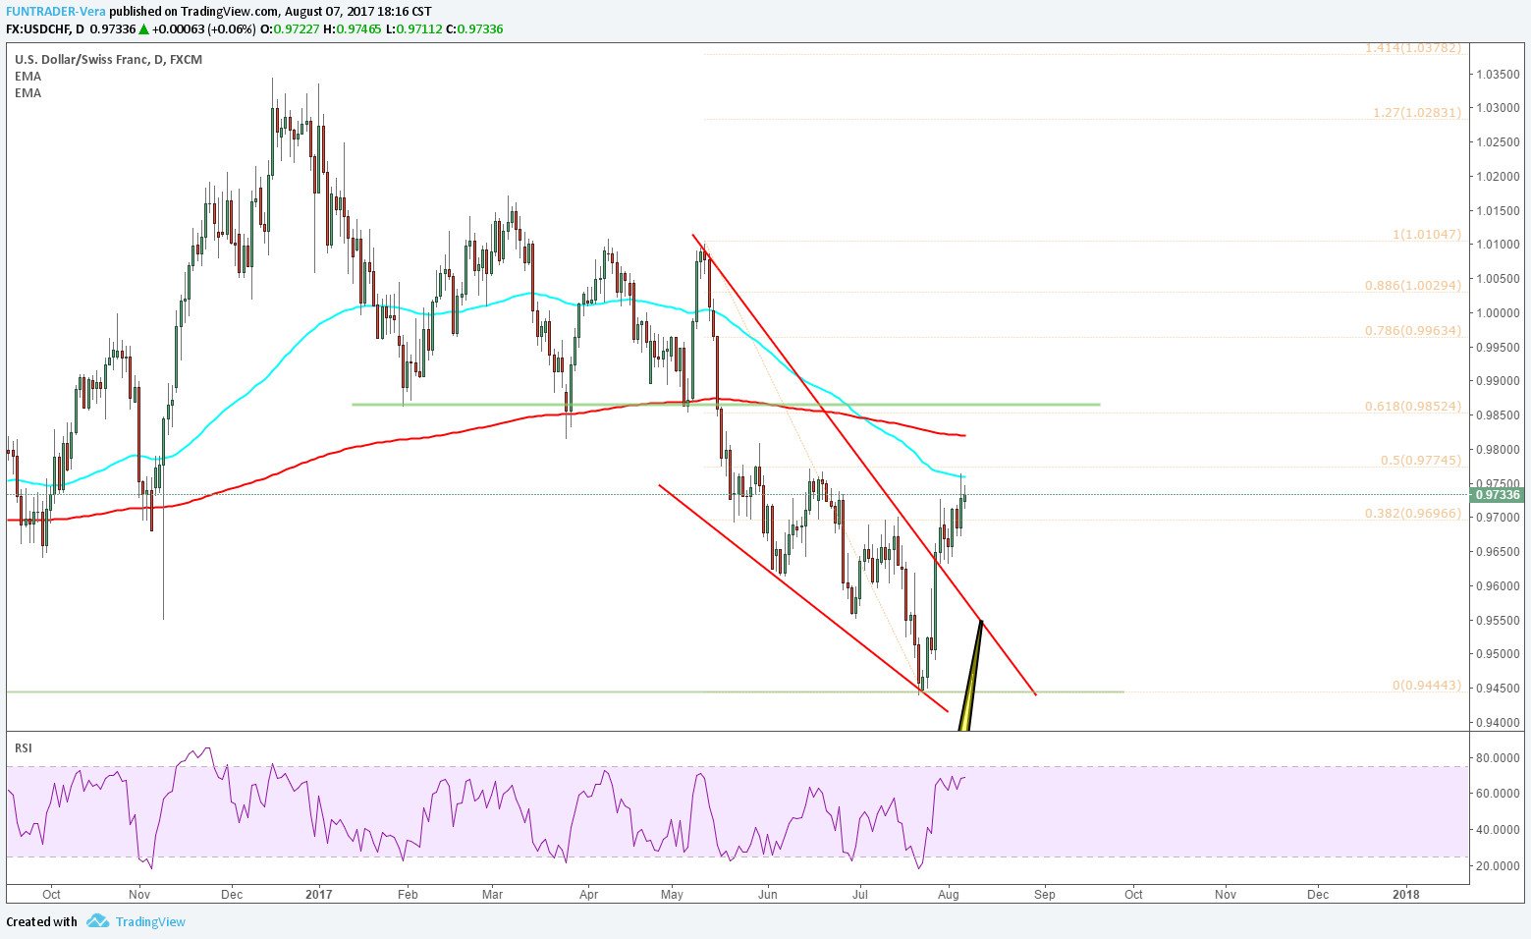Screen dimensions: 1531x939
Task: Click the 1.03500 price axis label
Action: pos(1498,74)
